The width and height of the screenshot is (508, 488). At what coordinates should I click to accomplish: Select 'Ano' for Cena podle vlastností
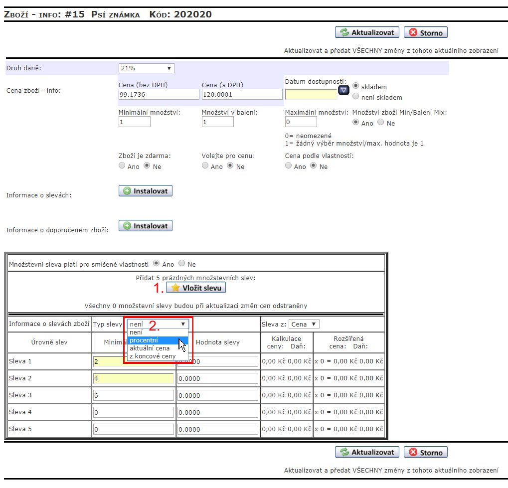(289, 166)
